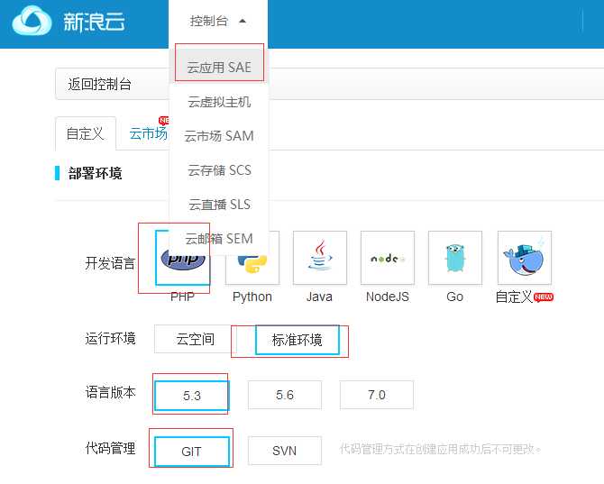Click the 开发语言 label
604x484 pixels.
point(110,263)
